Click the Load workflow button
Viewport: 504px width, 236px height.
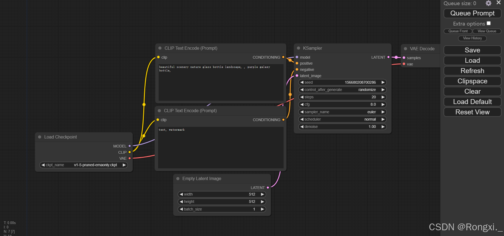coord(472,61)
